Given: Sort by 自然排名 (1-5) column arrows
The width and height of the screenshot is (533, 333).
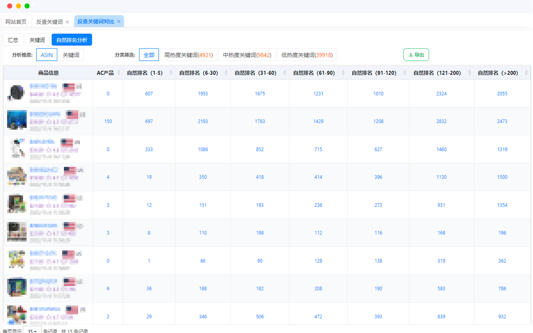Looking at the screenshot, I should coord(171,73).
